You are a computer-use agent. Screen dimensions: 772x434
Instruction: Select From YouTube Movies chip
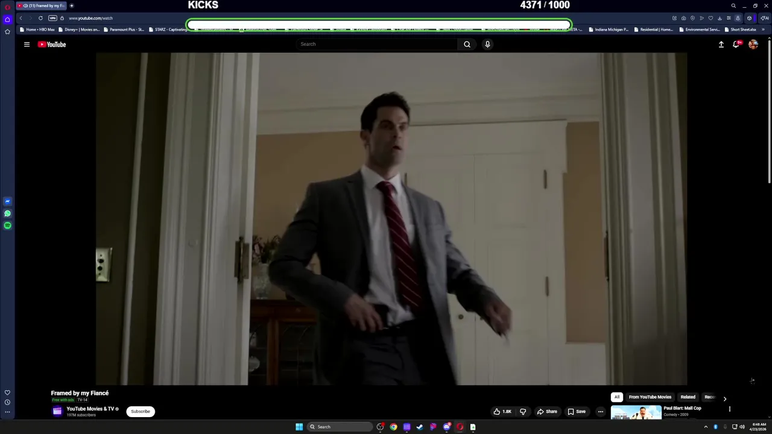(650, 397)
